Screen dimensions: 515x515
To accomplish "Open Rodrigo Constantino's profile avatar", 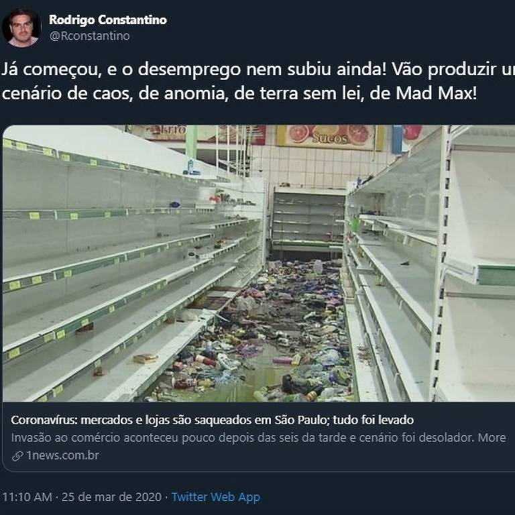I will 21,28.
